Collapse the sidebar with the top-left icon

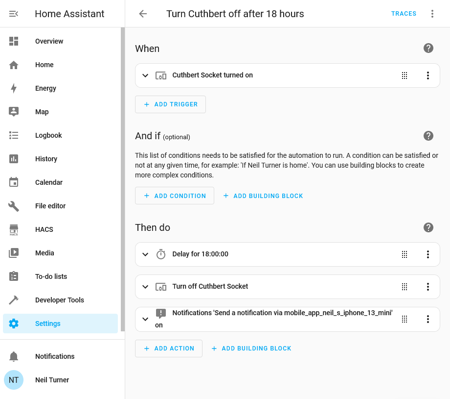pos(14,14)
